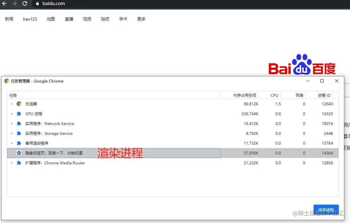Select 隐身标签页: 百度一下,你就知道 row
This screenshot has height=223, width=350.
coord(173,153)
